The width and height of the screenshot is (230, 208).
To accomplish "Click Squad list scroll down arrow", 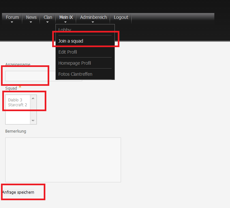I will click(x=33, y=121).
